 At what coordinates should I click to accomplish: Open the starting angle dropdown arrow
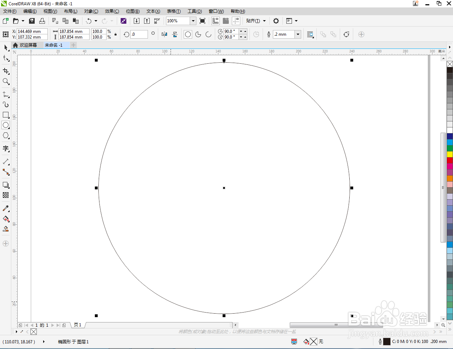click(241, 32)
